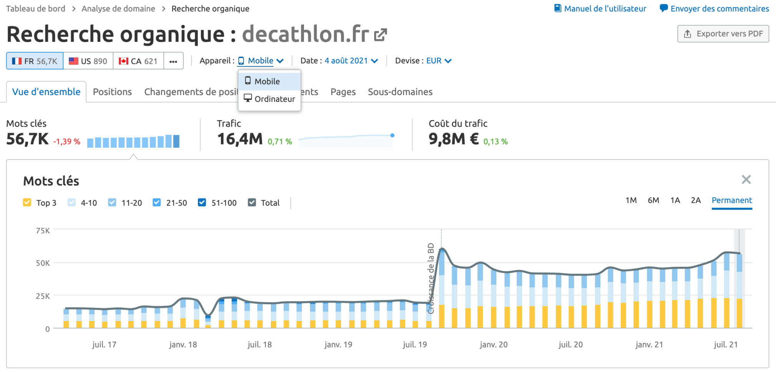This screenshot has width=776, height=374.
Task: Enable the 11-20 position checkbox
Action: coord(112,203)
